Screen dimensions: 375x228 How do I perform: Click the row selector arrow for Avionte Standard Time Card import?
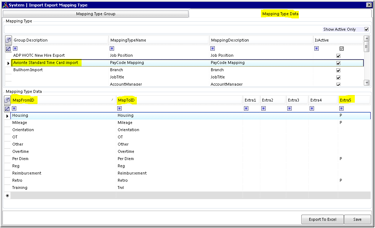coord(8,63)
